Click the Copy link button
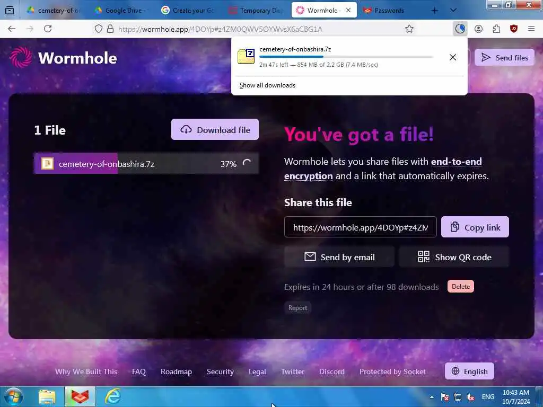The image size is (543, 407). [475, 227]
